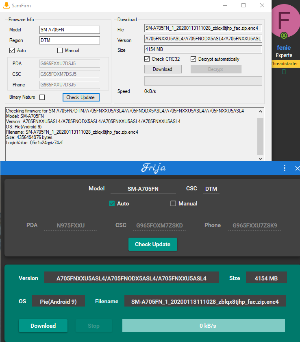Click the Frija title logo
This screenshot has height=342, width=300.
coord(153,168)
